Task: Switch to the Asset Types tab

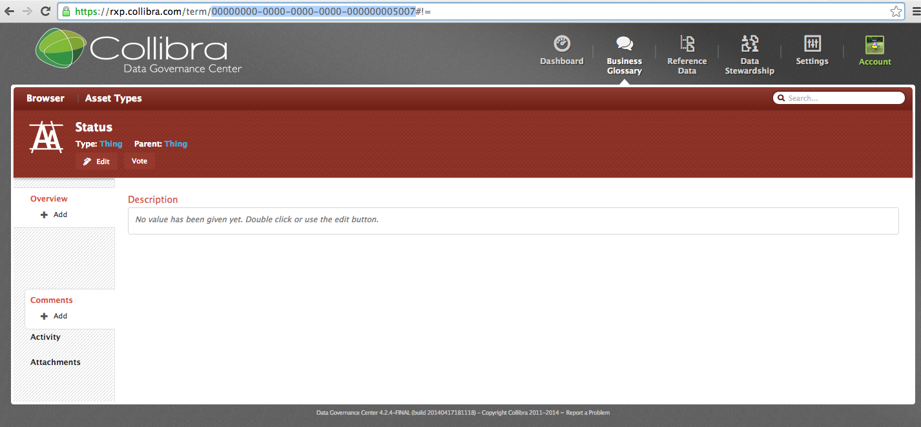Action: point(113,98)
